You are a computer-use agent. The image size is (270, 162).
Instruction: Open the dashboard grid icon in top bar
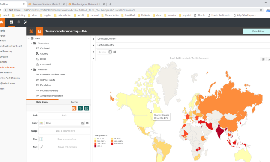click(x=12, y=22)
